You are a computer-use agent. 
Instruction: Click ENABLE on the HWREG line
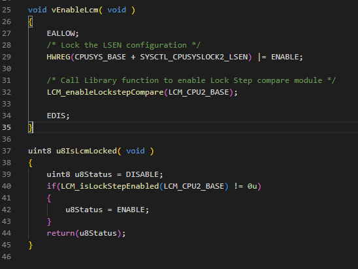coord(285,57)
